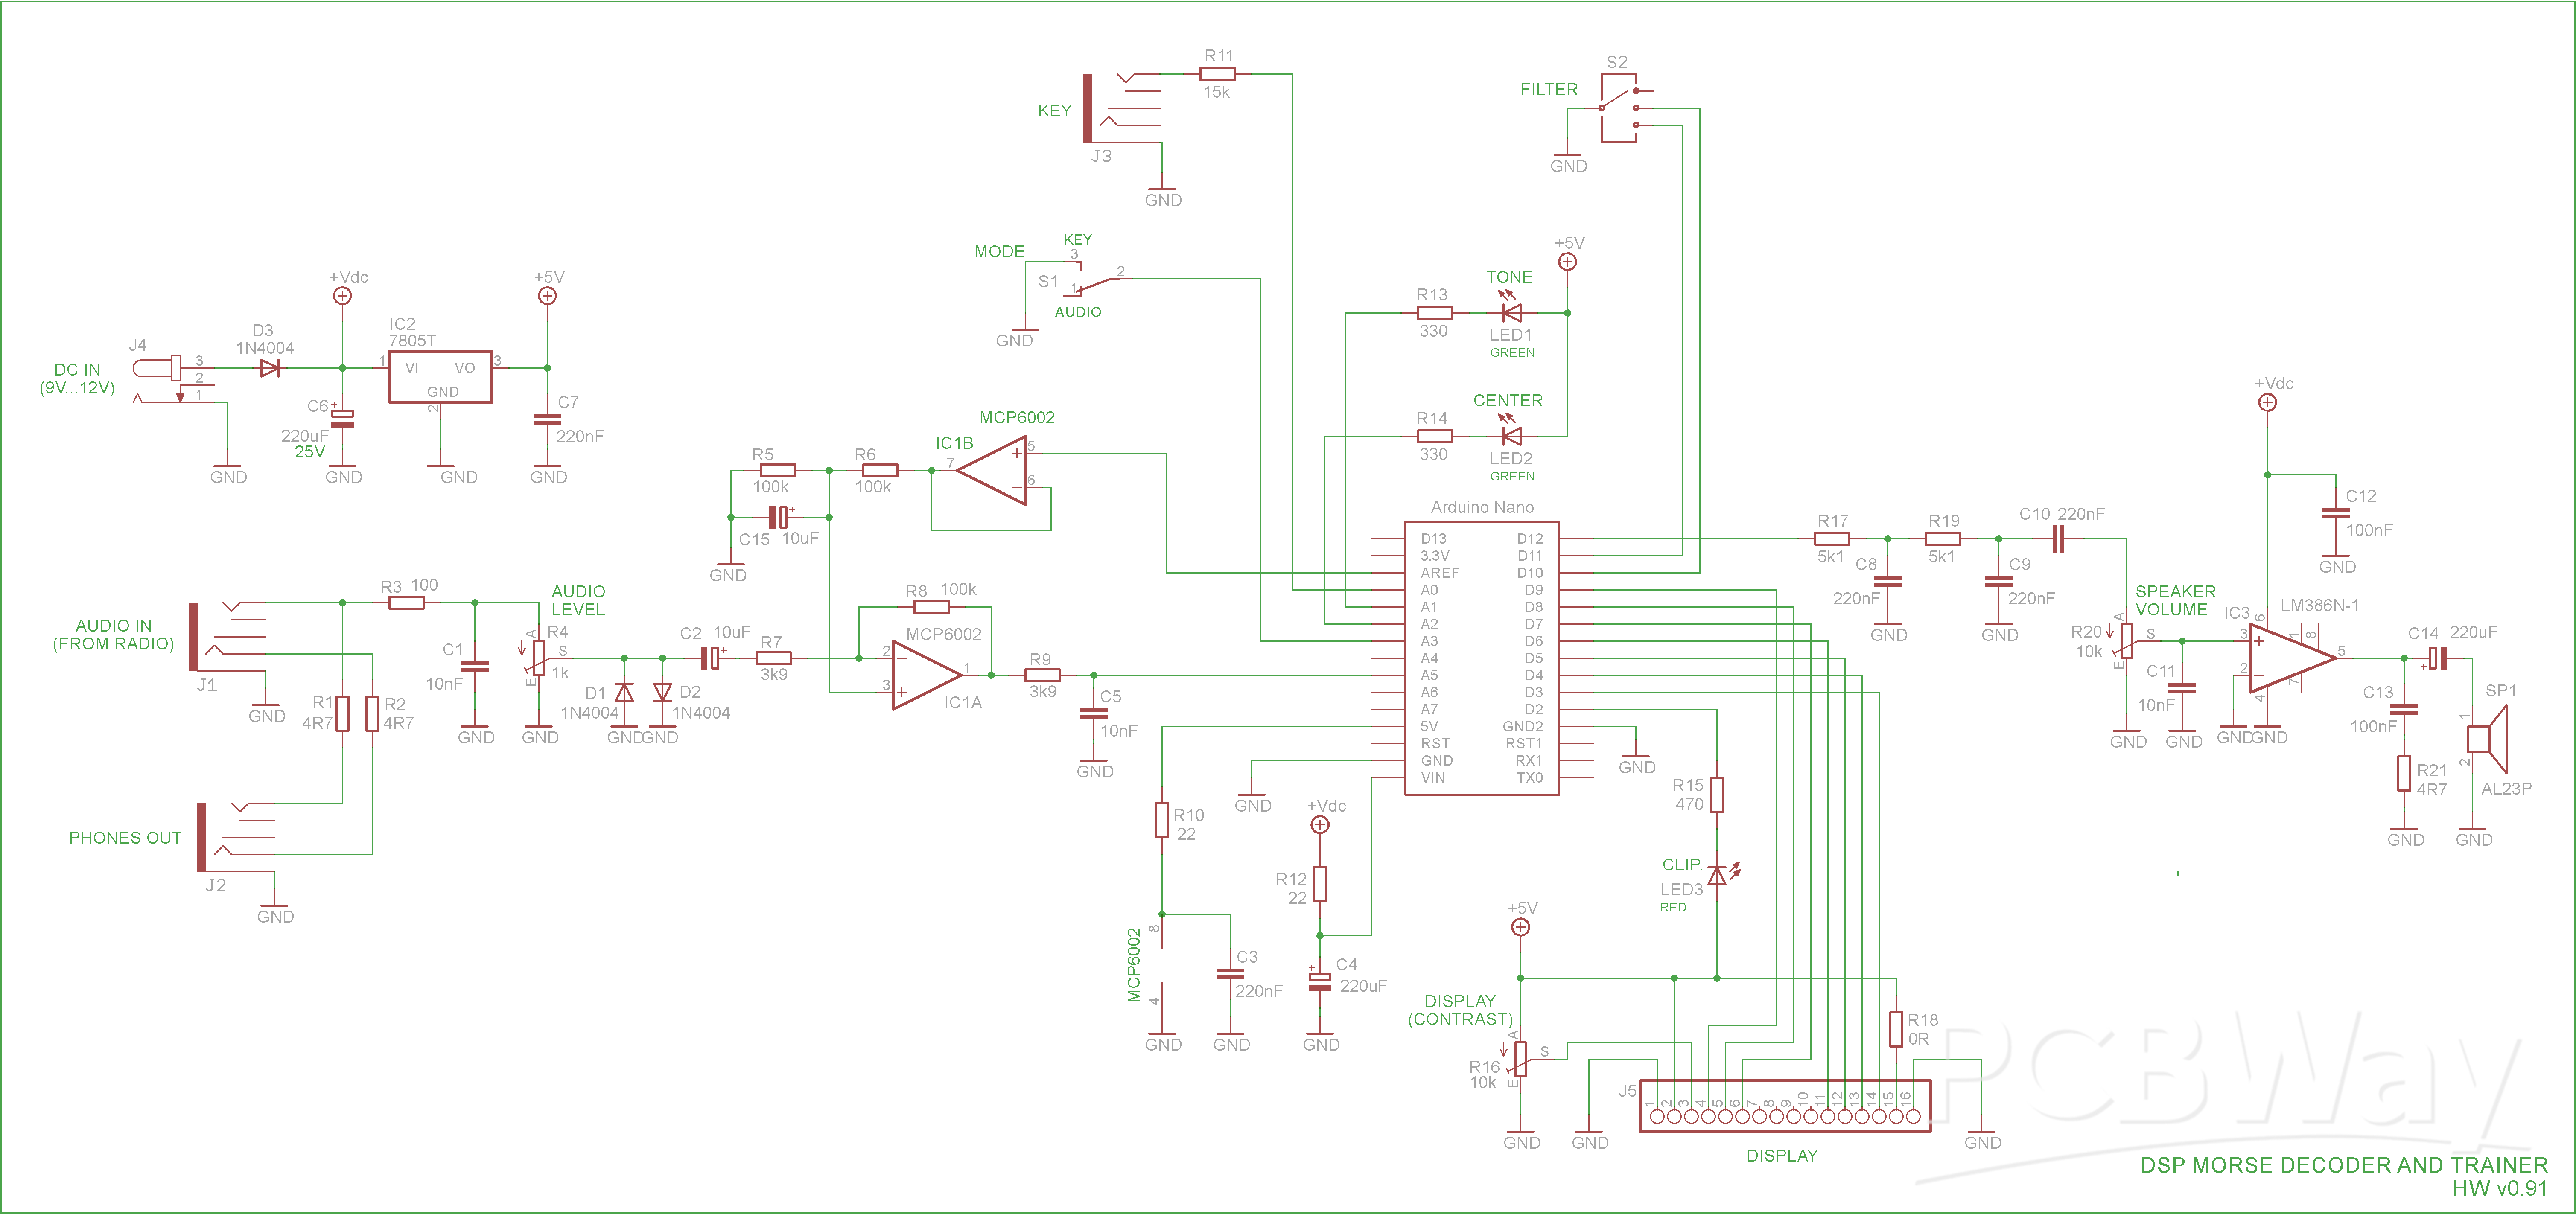Viewport: 2576px width, 1214px height.
Task: Select the 'MODE' label near S1
Action: 999,252
